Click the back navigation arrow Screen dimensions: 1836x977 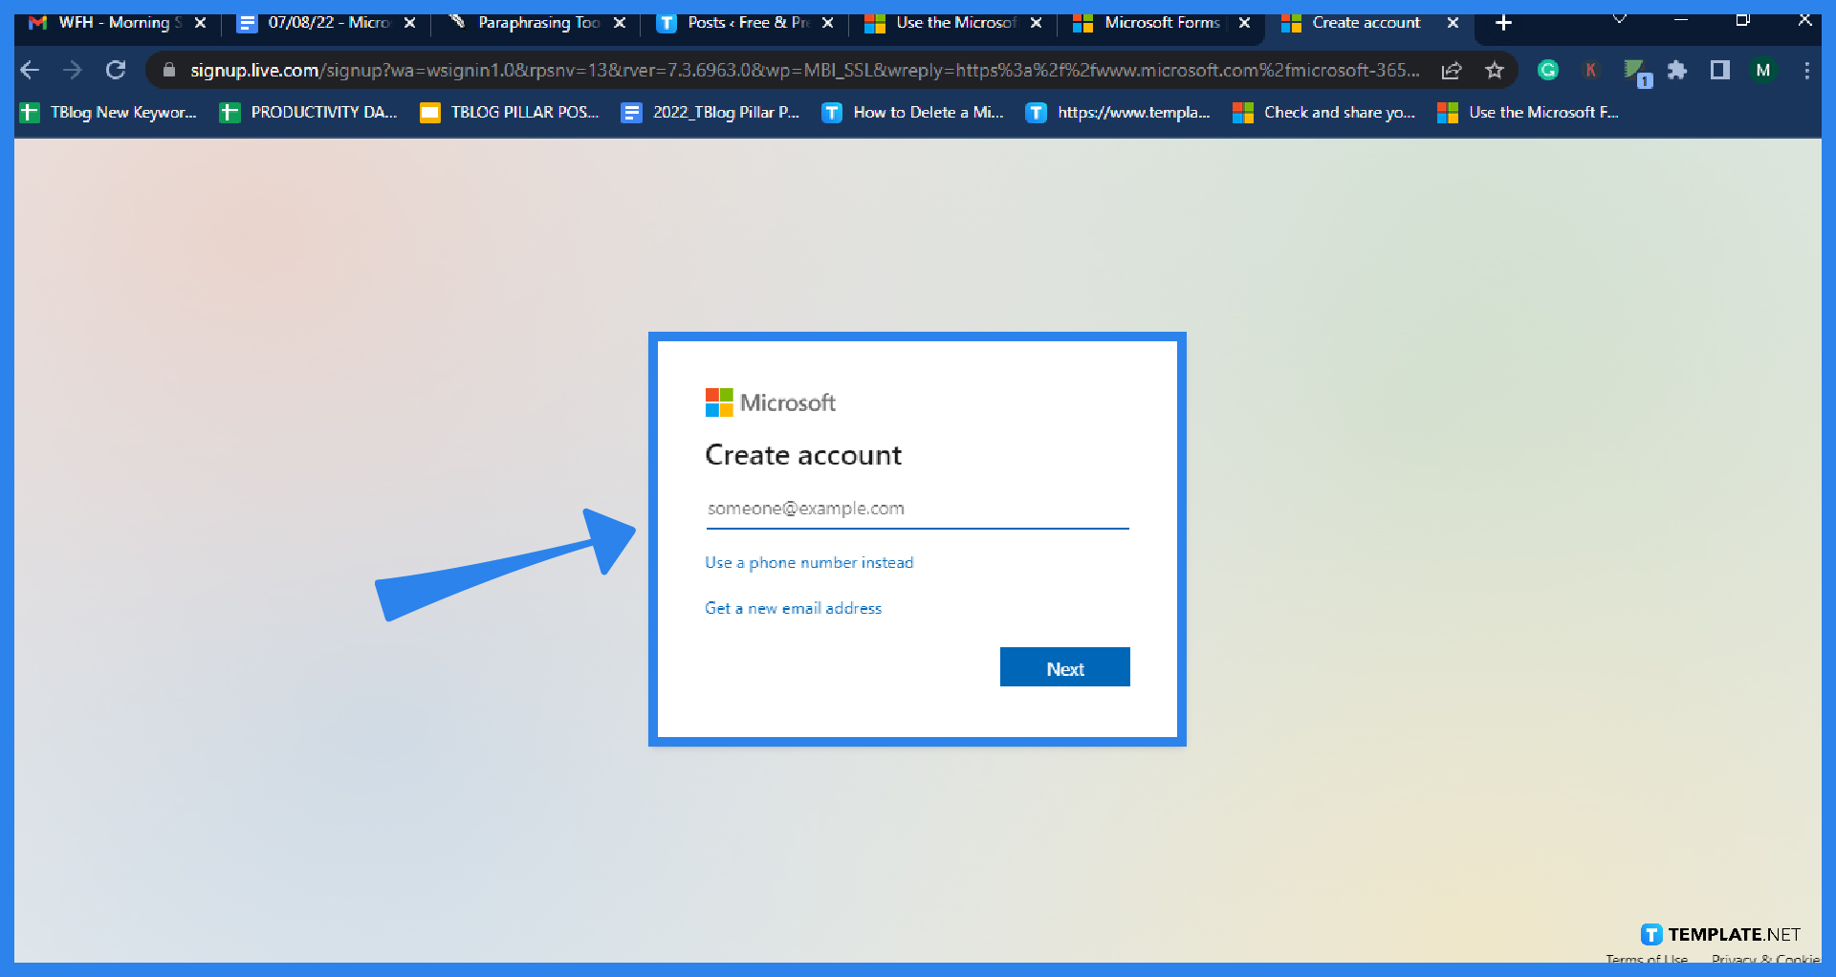tap(30, 69)
